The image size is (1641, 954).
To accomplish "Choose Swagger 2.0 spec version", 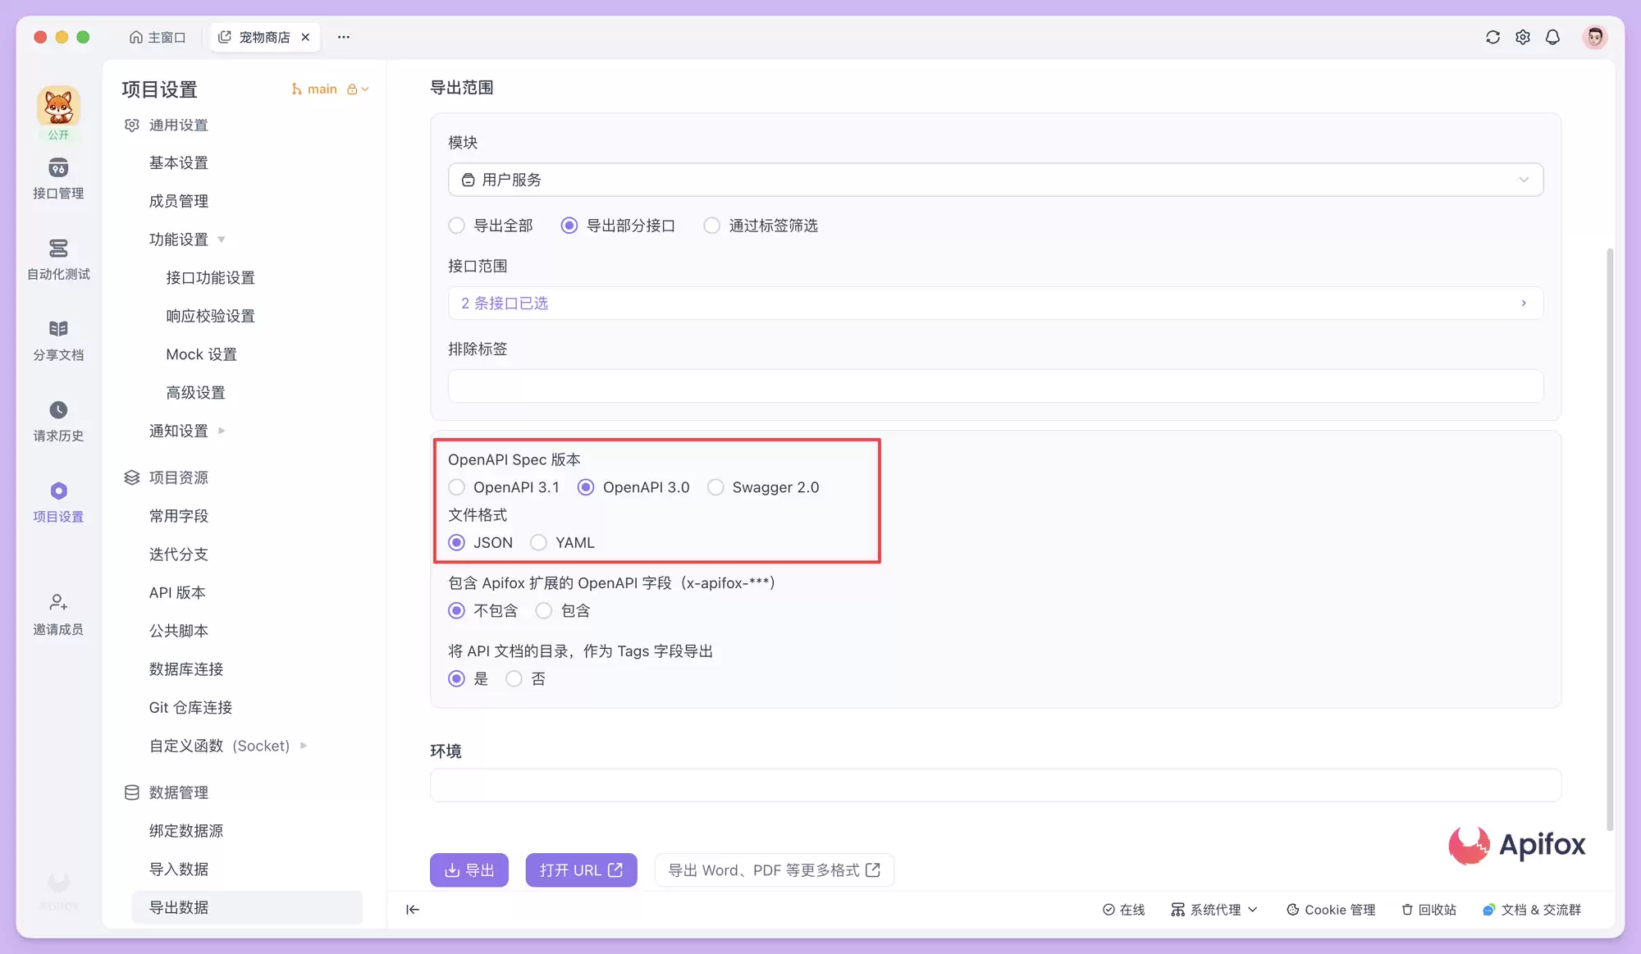I will click(x=715, y=487).
